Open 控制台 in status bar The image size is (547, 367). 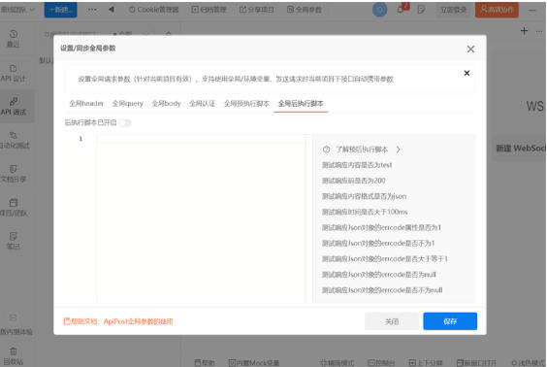tap(381, 362)
